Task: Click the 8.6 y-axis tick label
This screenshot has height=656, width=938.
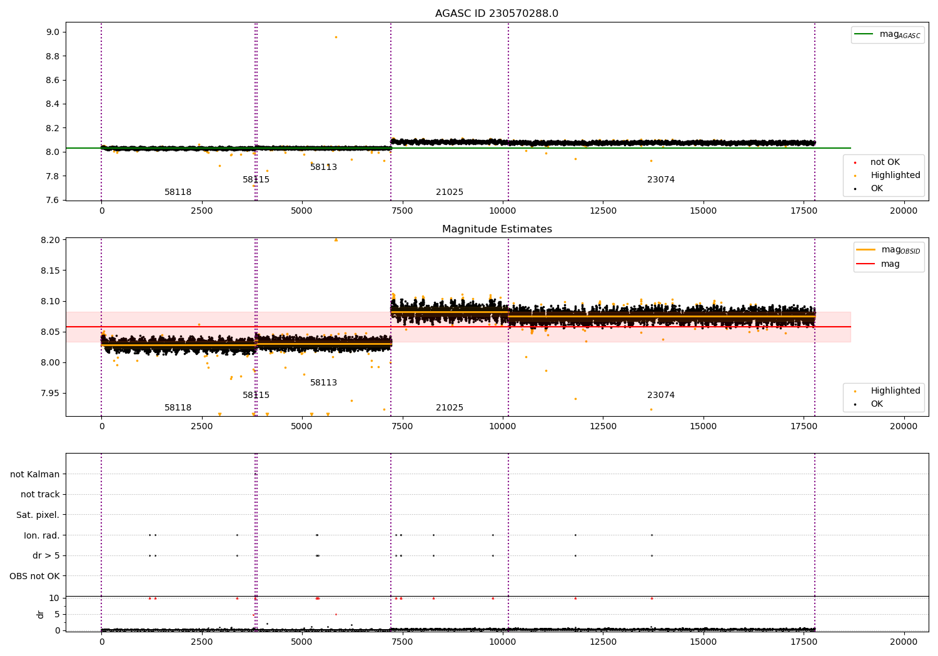Action: (x=52, y=81)
